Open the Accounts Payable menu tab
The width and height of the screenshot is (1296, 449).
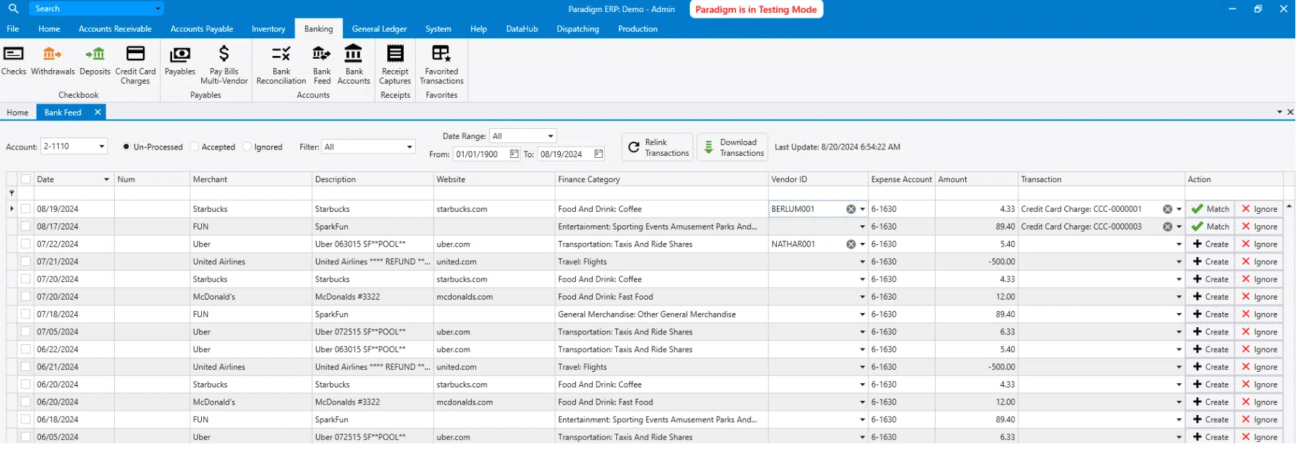click(x=201, y=29)
